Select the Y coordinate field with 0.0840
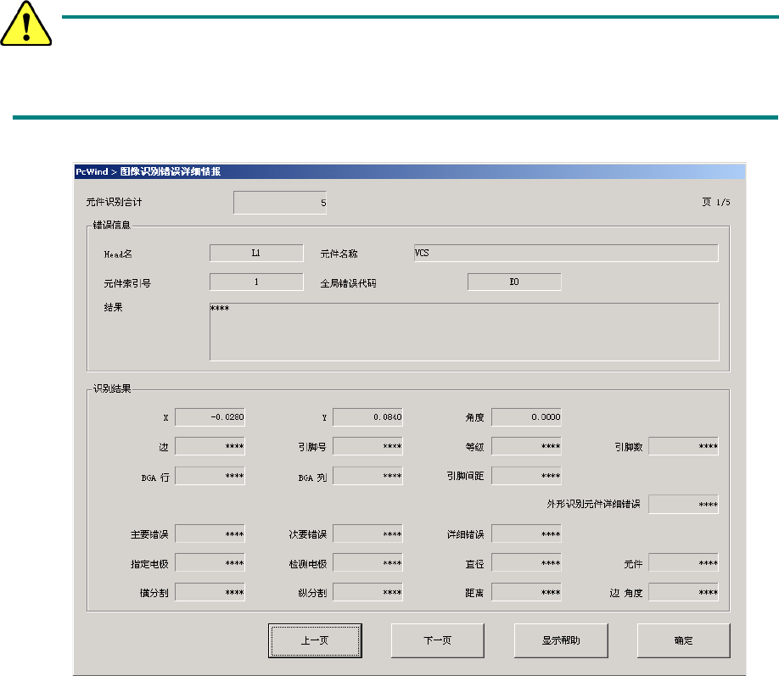Image resolution: width=779 pixels, height=676 pixels. click(x=367, y=417)
